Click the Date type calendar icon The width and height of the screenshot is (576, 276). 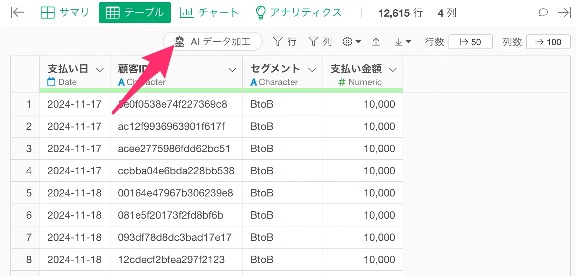52,82
